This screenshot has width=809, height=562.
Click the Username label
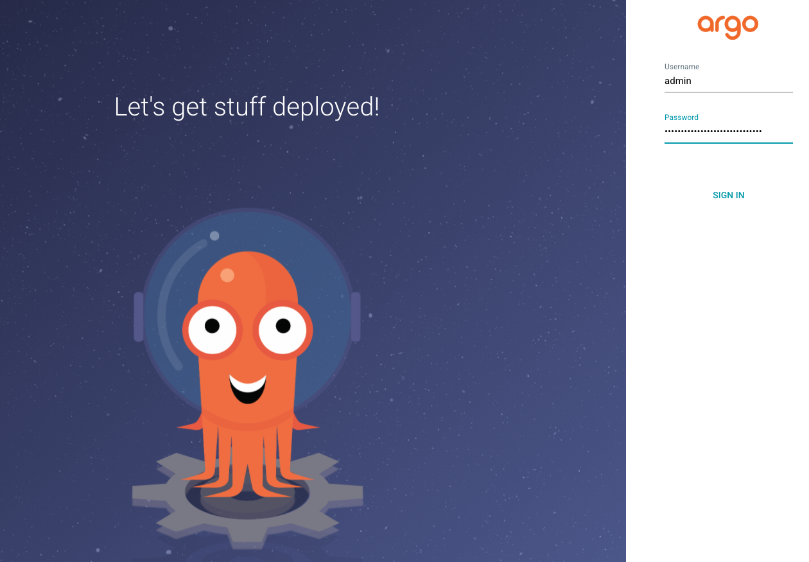(682, 67)
